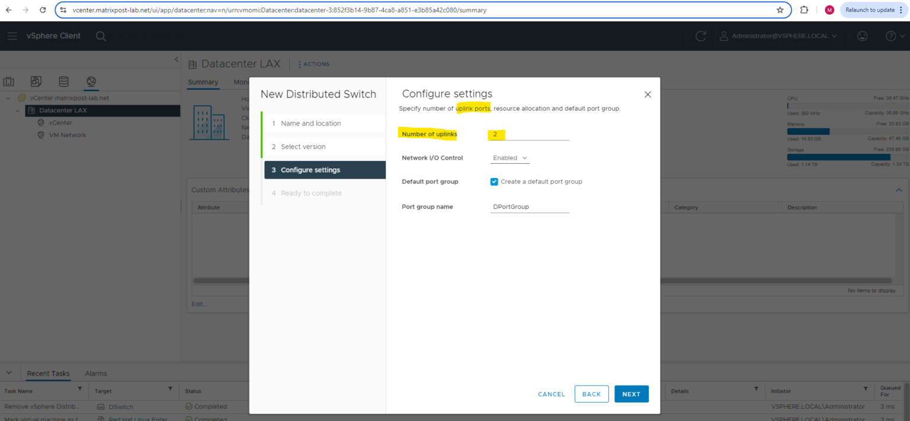
Task: Click the Status column header
Action: [x=193, y=391]
